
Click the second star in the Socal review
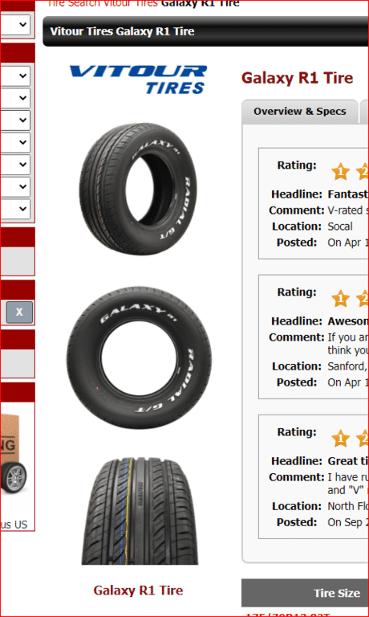pos(363,172)
